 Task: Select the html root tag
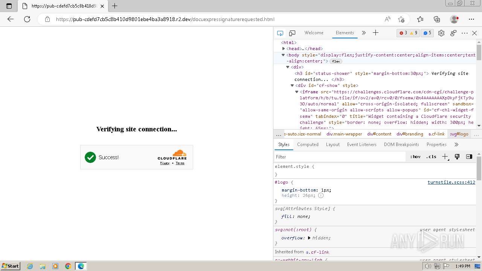click(289, 43)
